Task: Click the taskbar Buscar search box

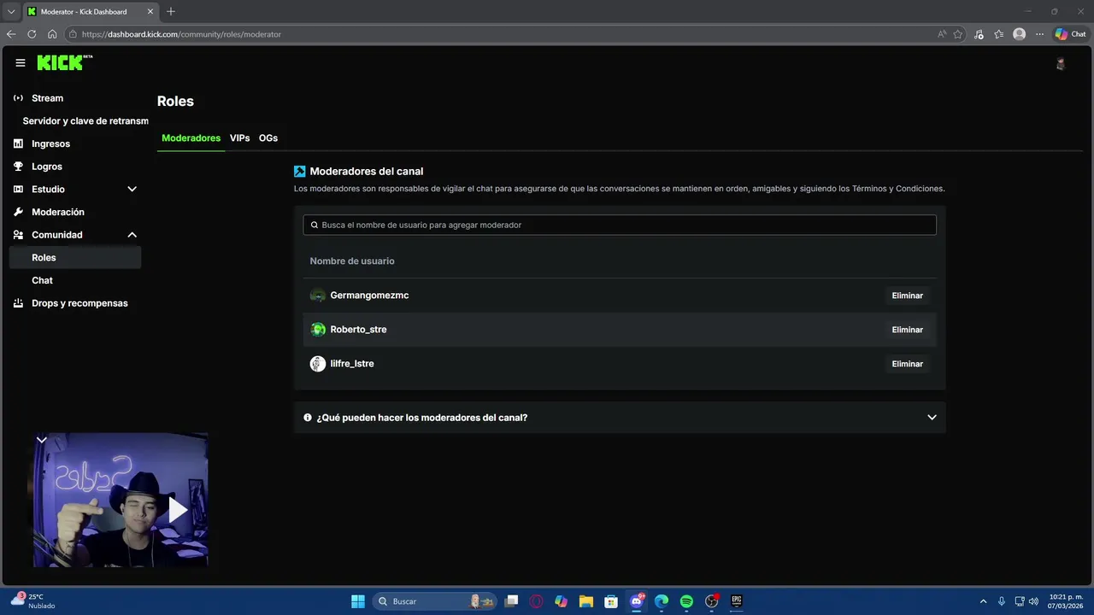Action: (x=435, y=601)
